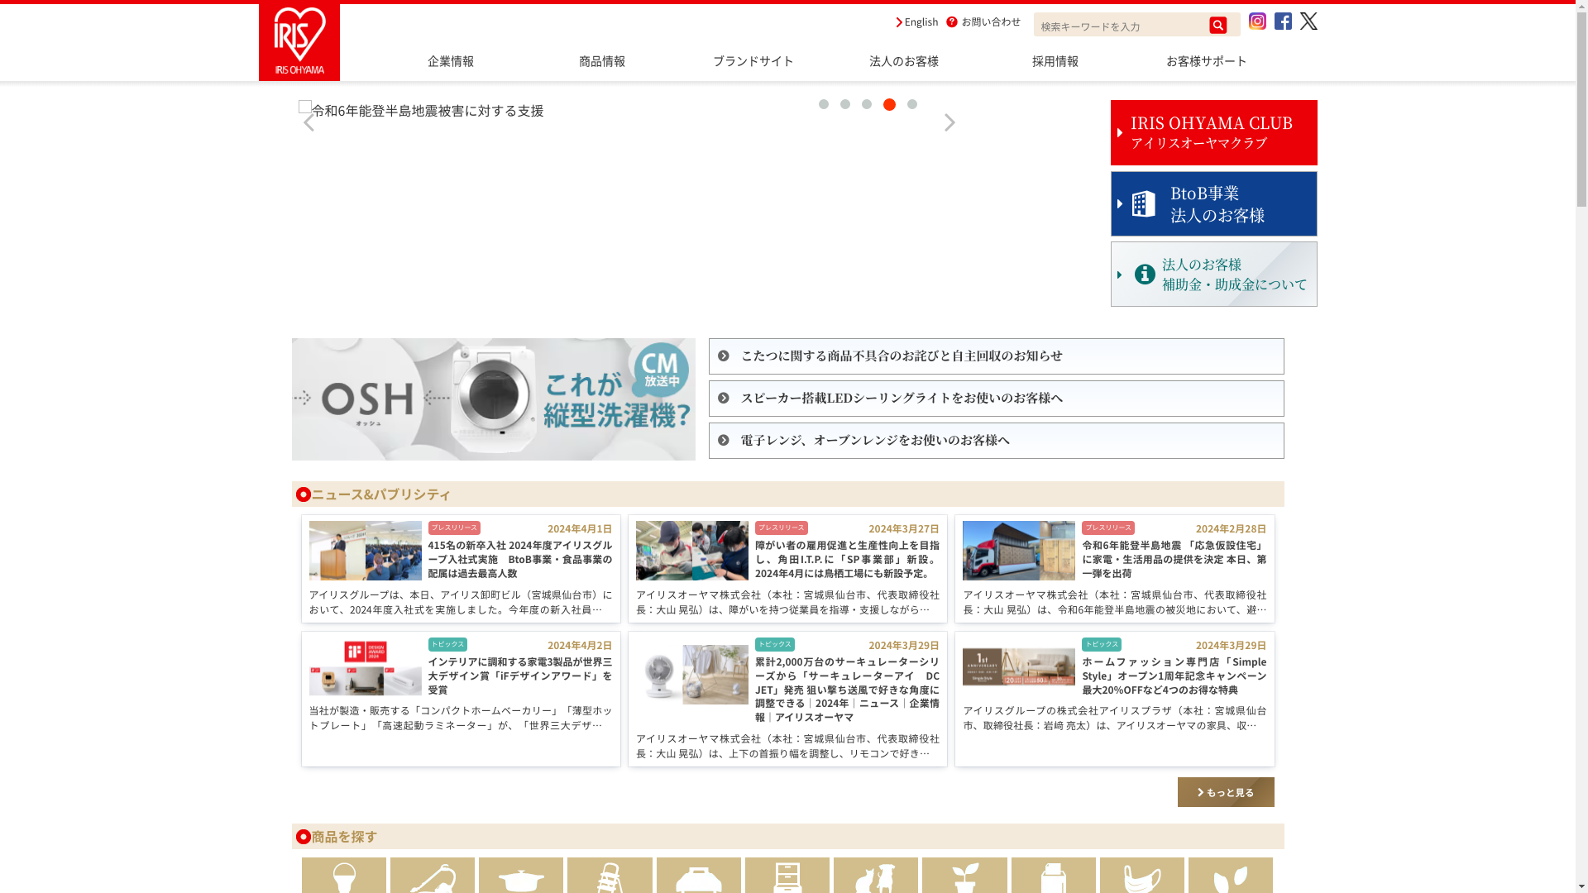Image resolution: width=1588 pixels, height=893 pixels.
Task: Open the お客様サポート menu
Action: click(1207, 61)
